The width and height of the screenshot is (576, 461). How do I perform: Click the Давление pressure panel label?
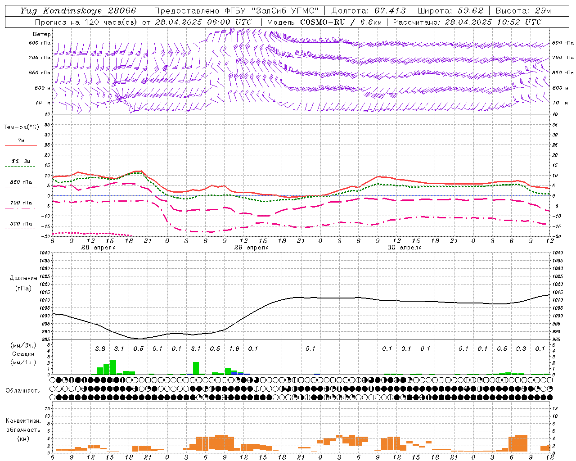point(23,278)
